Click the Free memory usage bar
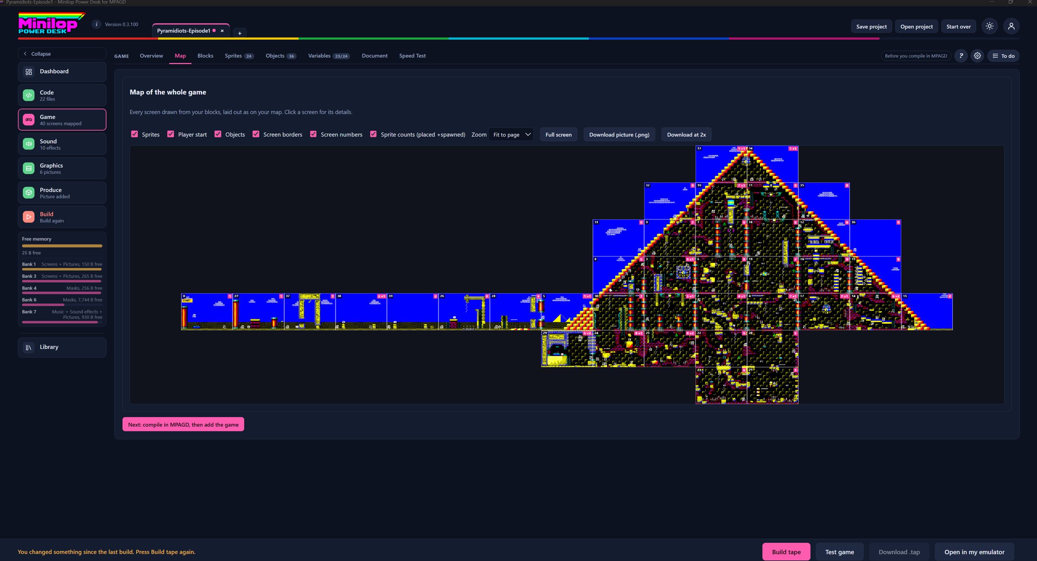The height and width of the screenshot is (561, 1037). click(62, 246)
